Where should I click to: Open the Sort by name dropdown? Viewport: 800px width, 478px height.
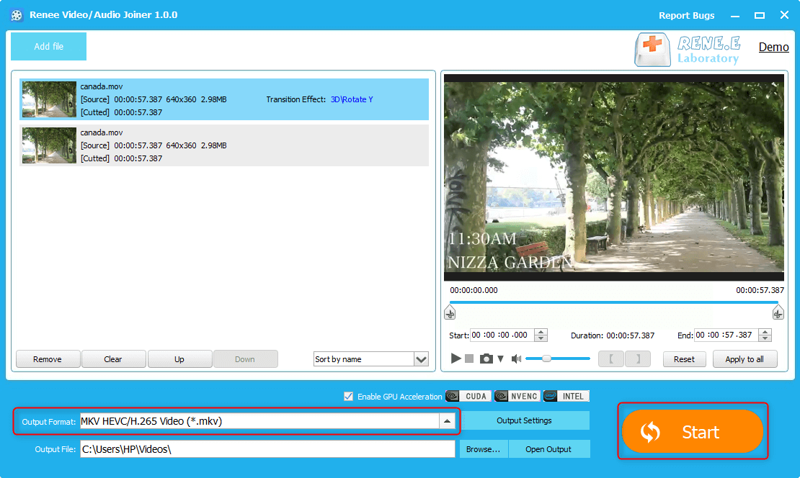point(421,359)
